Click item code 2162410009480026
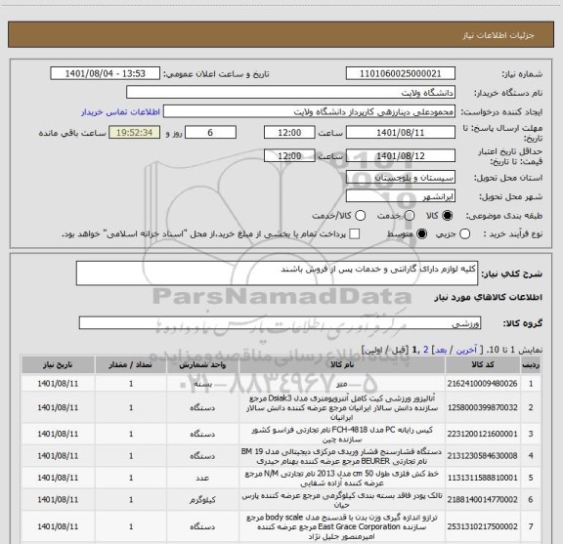Viewport: 563px width, 544px height. (482, 384)
